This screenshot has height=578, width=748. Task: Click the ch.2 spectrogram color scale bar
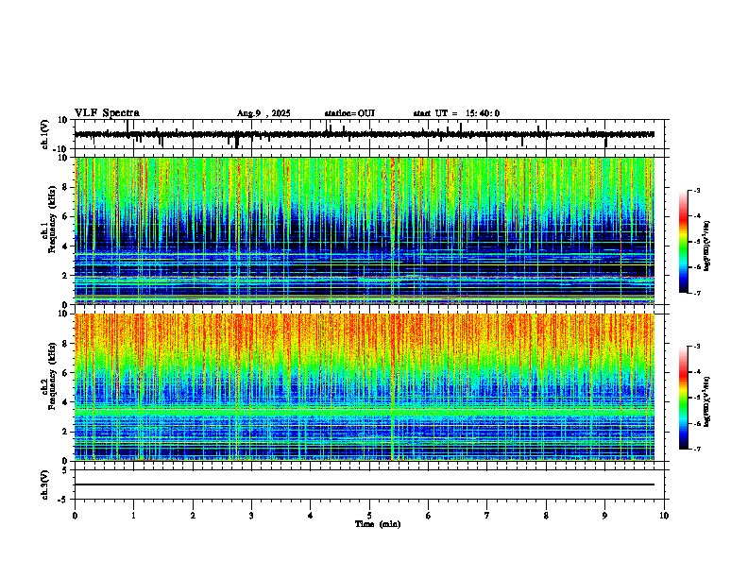point(683,398)
